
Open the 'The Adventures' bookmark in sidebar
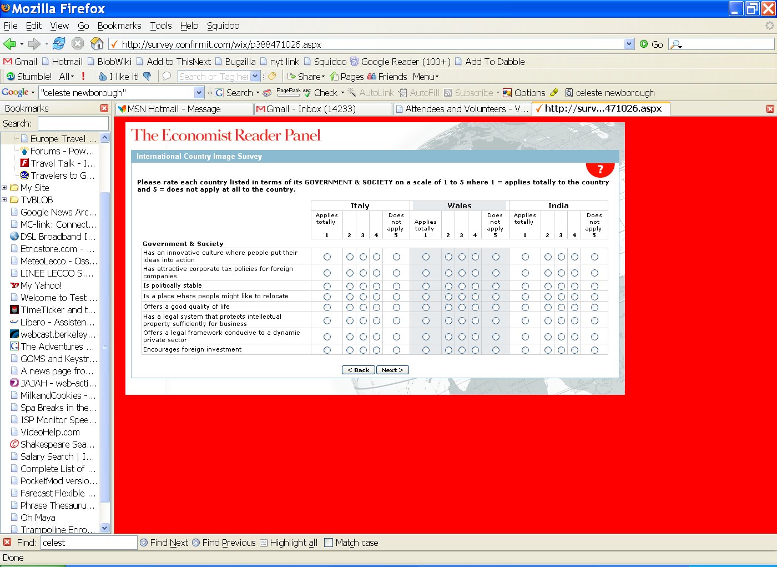coord(53,347)
